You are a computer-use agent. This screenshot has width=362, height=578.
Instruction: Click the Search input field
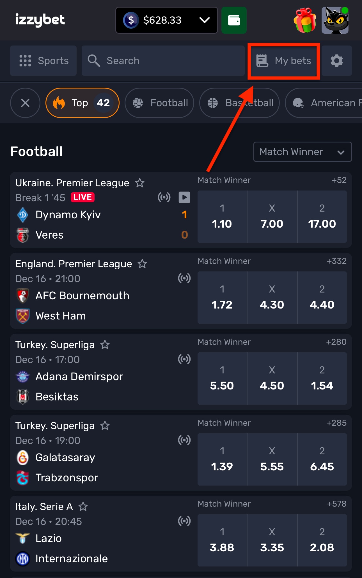(163, 61)
